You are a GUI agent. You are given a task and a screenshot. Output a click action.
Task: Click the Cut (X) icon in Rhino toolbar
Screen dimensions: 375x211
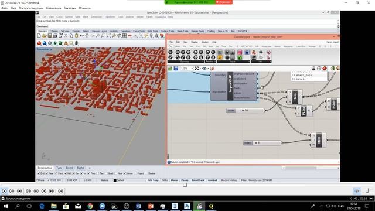click(66, 36)
